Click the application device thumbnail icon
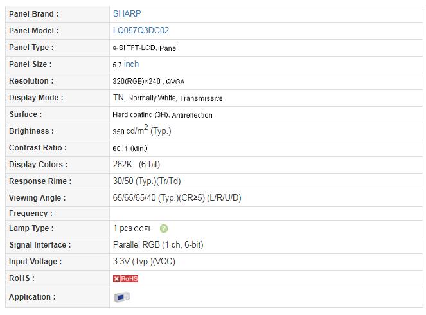Screen dimensions: 426x315 (121, 297)
